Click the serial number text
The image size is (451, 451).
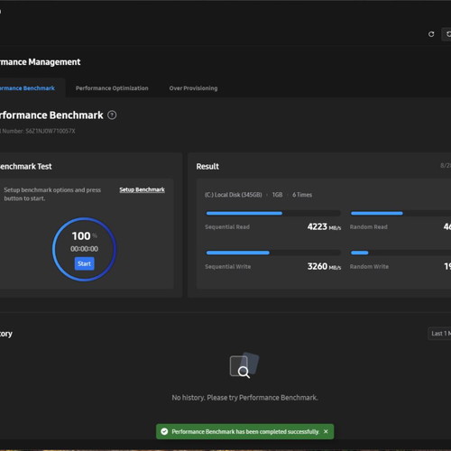click(x=37, y=131)
